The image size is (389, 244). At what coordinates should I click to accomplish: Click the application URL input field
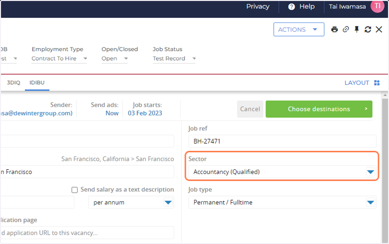pyautogui.click(x=87, y=233)
